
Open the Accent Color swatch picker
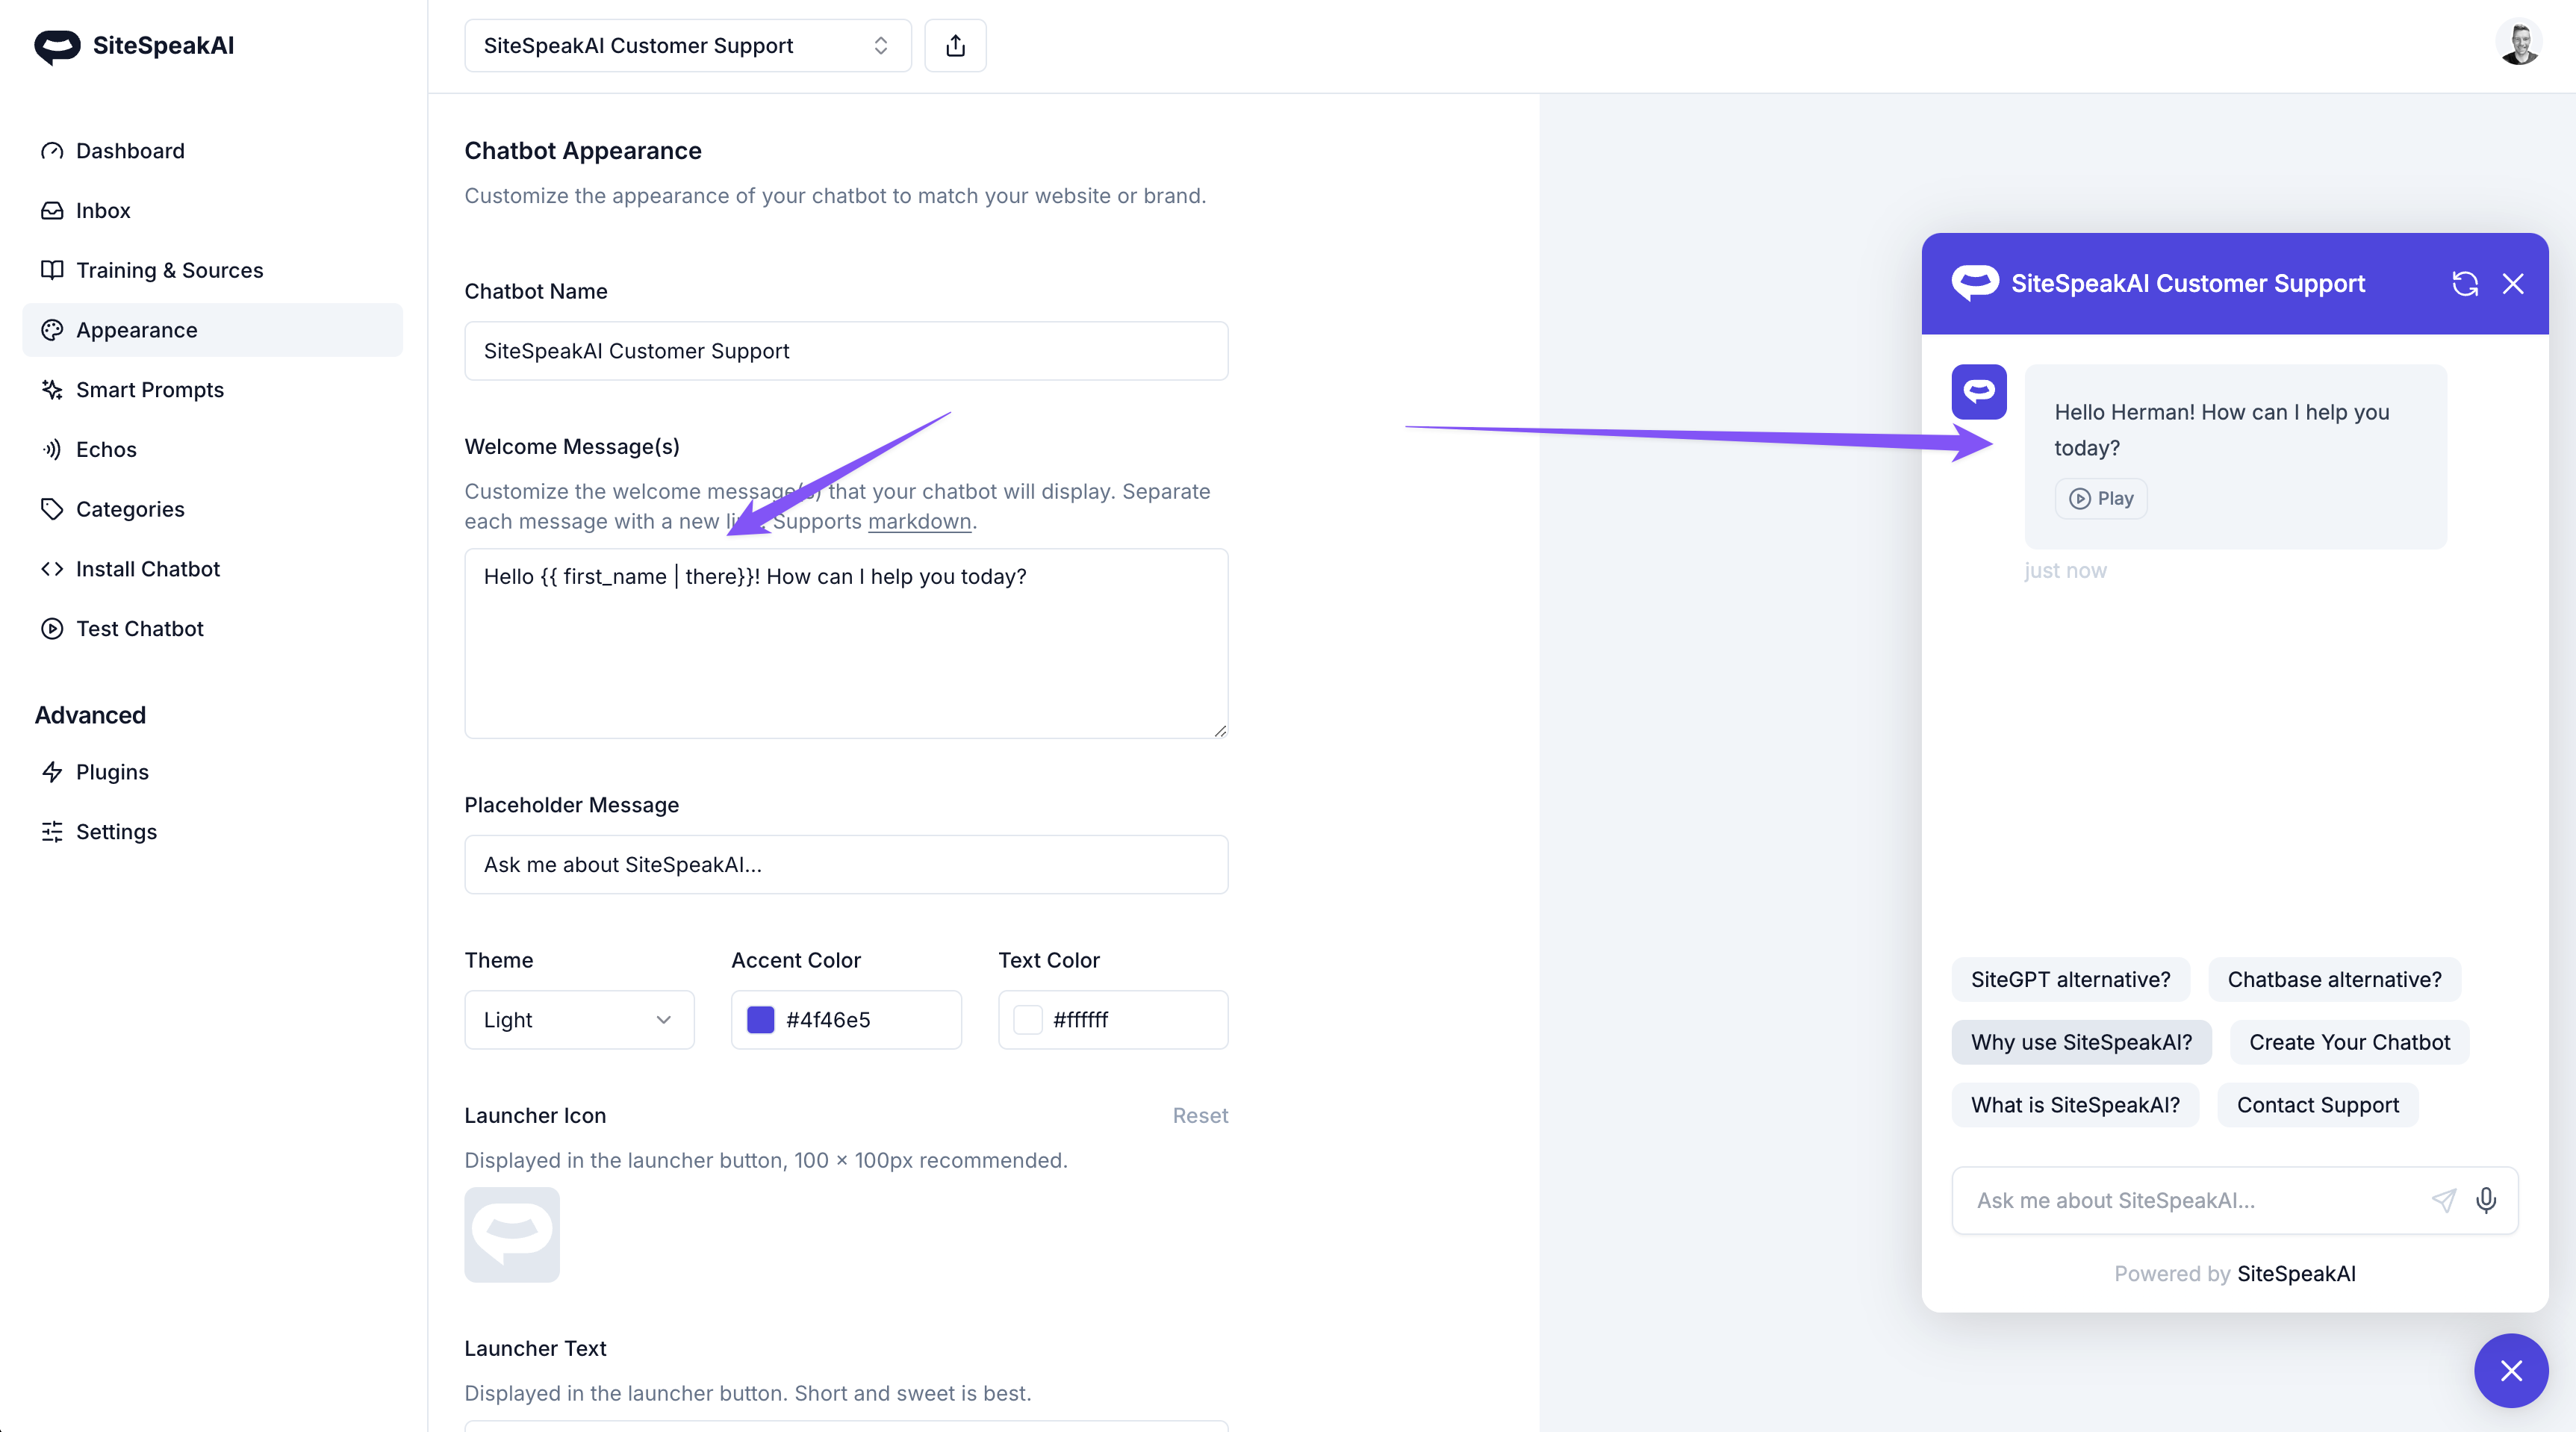point(761,1019)
